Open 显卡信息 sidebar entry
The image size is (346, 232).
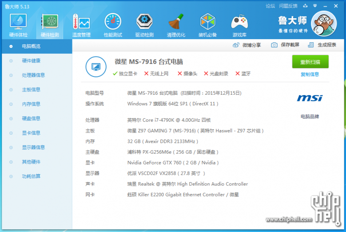pos(37,133)
